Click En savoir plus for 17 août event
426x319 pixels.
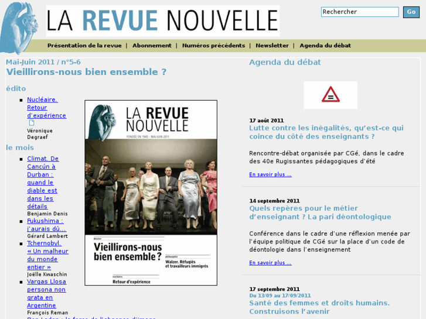point(270,174)
